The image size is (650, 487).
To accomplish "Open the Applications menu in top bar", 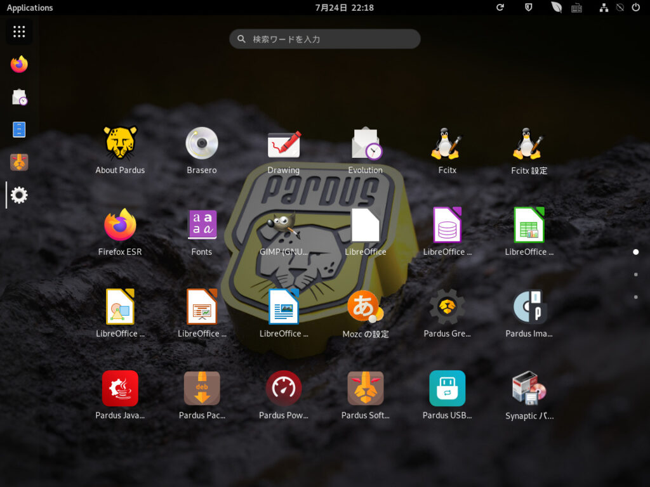I will (30, 8).
